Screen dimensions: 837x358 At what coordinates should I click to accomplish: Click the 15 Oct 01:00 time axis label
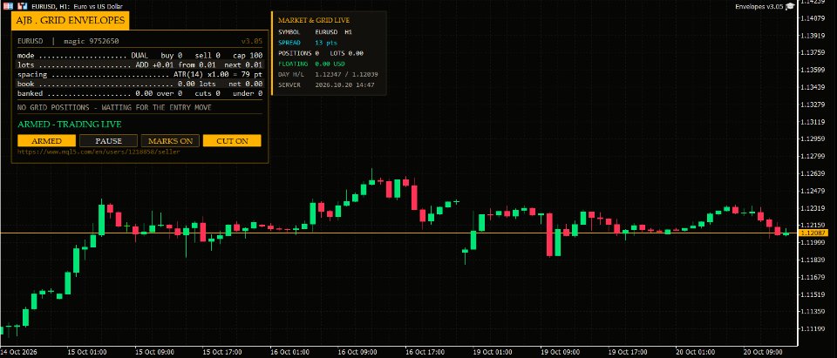click(x=86, y=352)
